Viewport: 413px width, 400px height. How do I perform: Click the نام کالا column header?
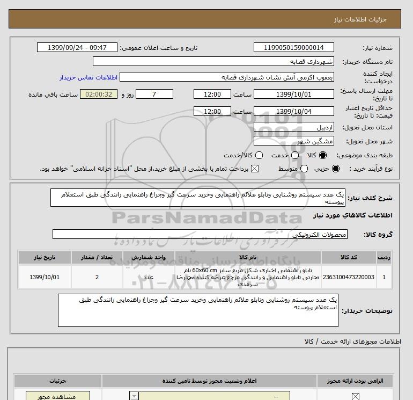coord(248,257)
